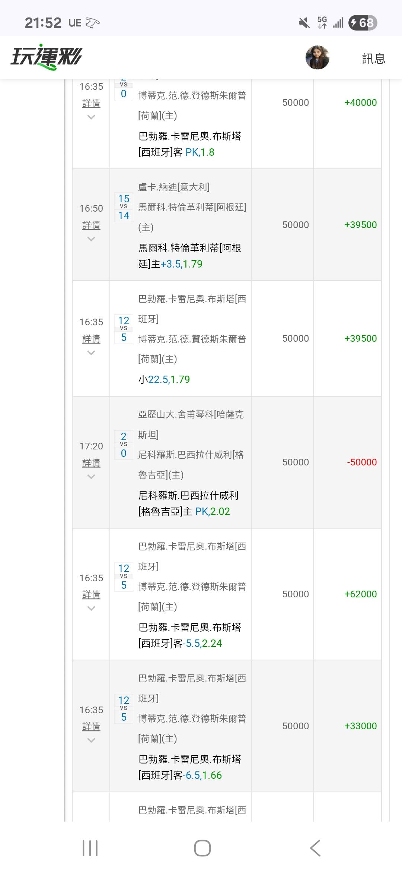Tap the Android back navigation button

tap(315, 848)
